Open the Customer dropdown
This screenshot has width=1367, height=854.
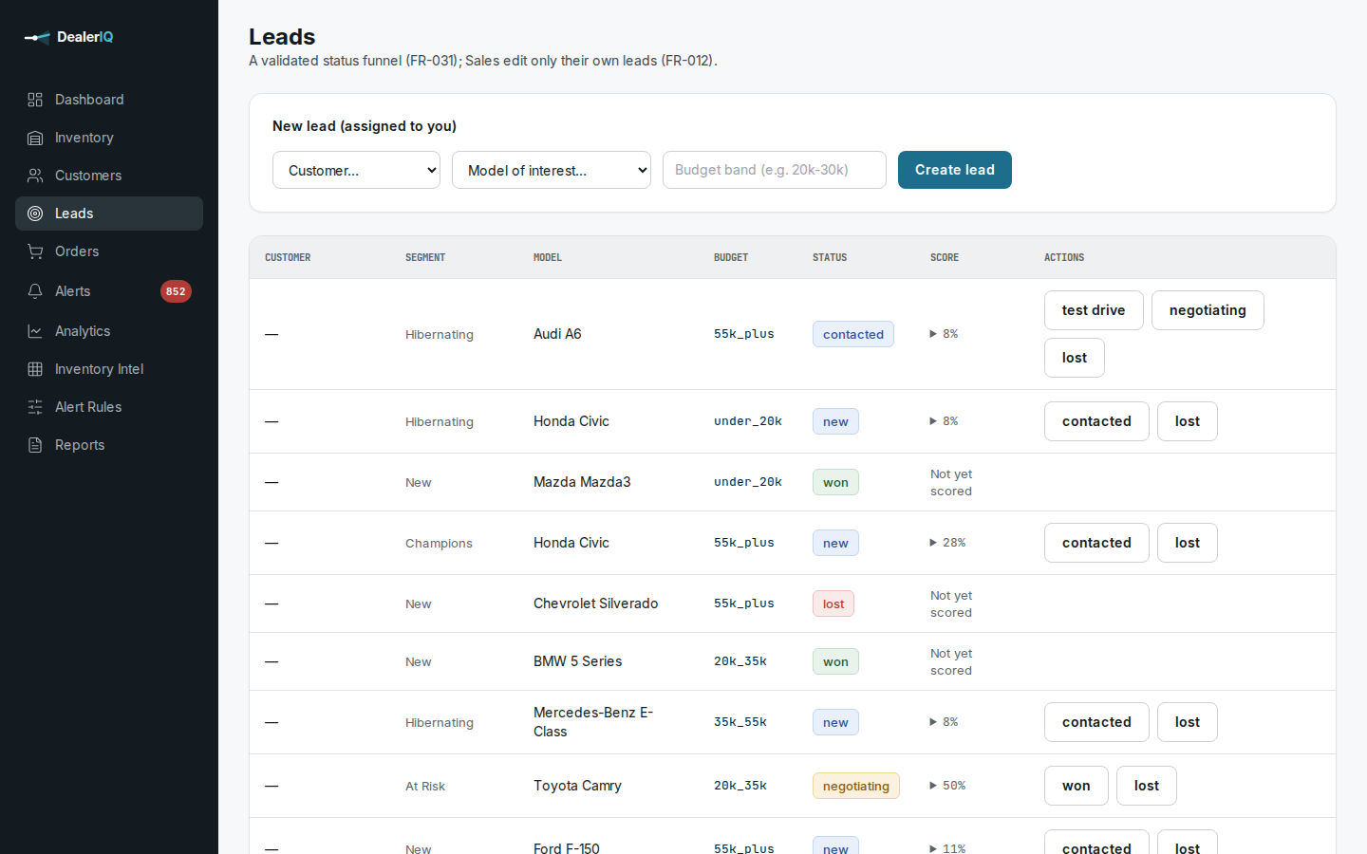[x=356, y=170]
